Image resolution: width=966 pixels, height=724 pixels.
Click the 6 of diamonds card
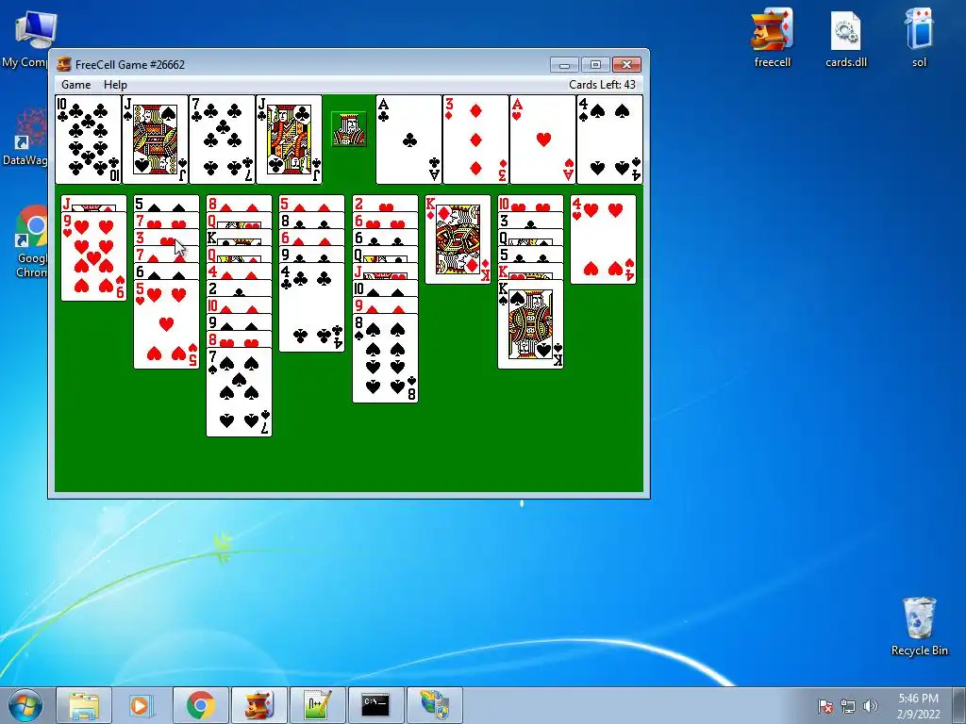311,238
